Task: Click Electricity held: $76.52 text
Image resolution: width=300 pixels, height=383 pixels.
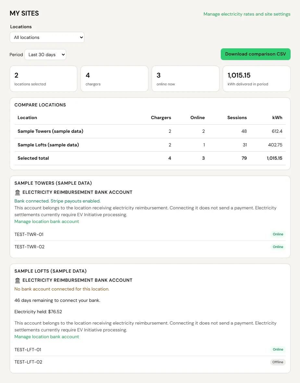Action: coord(38,312)
